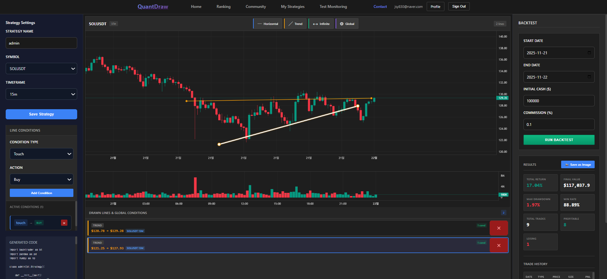Click the white trend line end handle
The width and height of the screenshot is (607, 279).
click(x=358, y=106)
